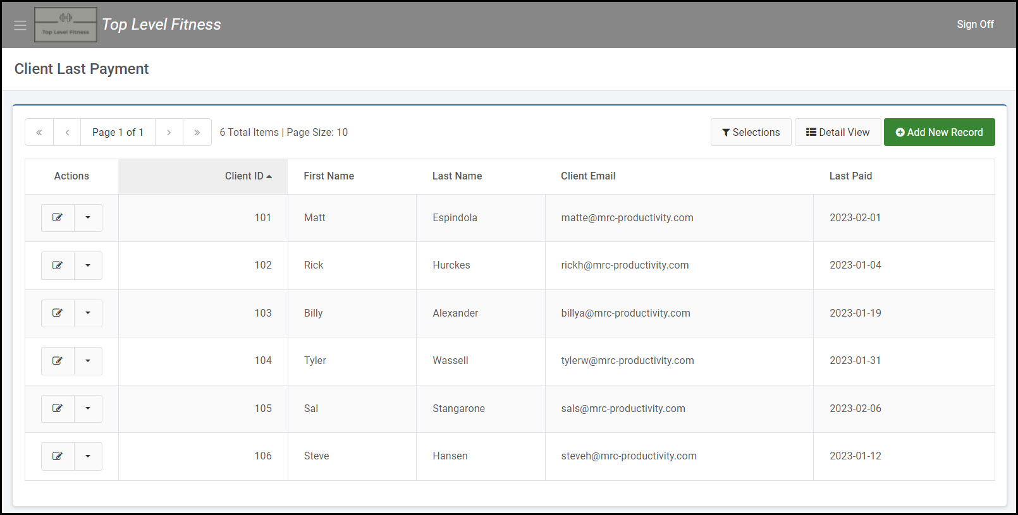Click email billya@mrc-productivity.com
The height and width of the screenshot is (515, 1018).
(625, 313)
